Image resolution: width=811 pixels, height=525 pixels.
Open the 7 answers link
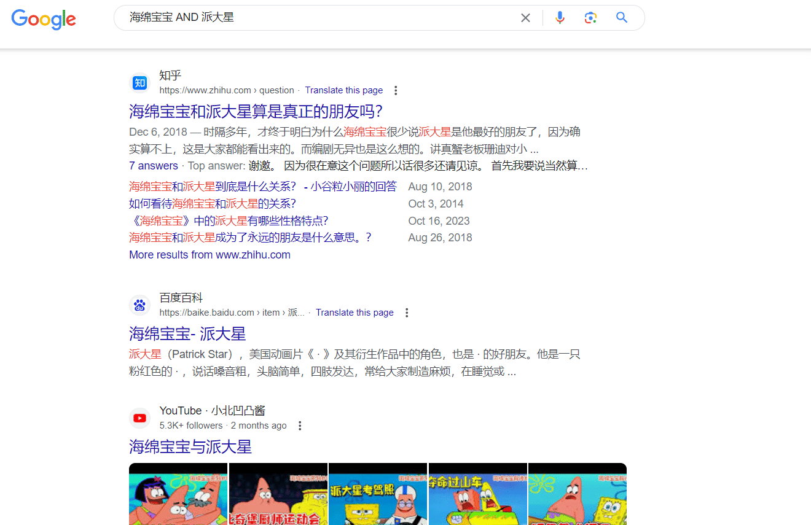pyautogui.click(x=154, y=166)
